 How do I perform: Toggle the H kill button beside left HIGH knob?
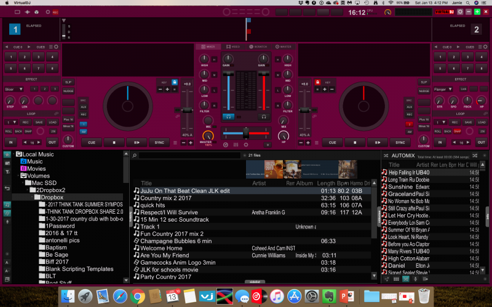(214, 59)
